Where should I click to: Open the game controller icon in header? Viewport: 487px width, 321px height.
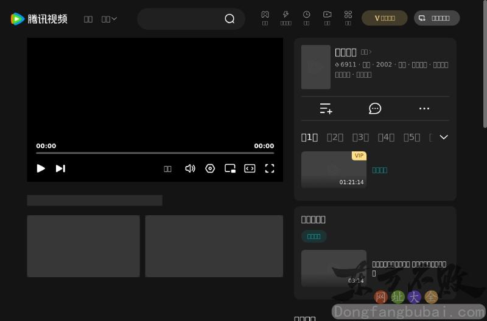click(x=265, y=15)
